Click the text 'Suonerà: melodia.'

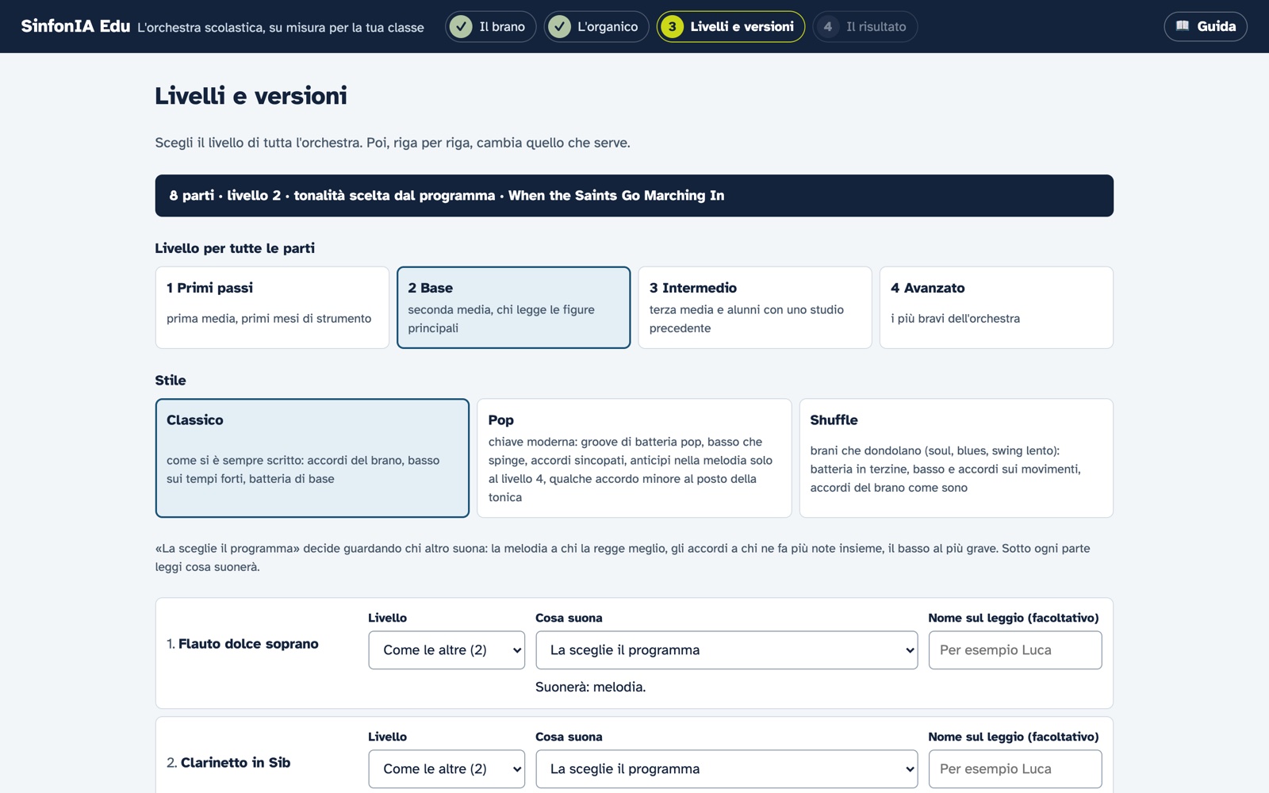(x=591, y=688)
